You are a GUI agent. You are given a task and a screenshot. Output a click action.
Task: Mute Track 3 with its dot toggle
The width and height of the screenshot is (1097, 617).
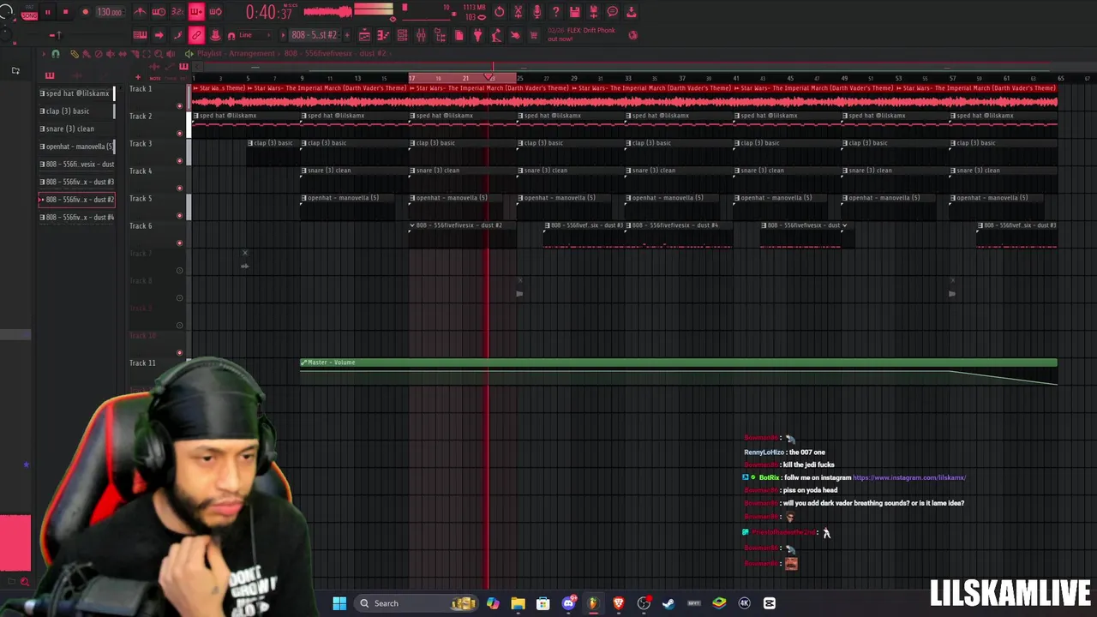pos(179,161)
